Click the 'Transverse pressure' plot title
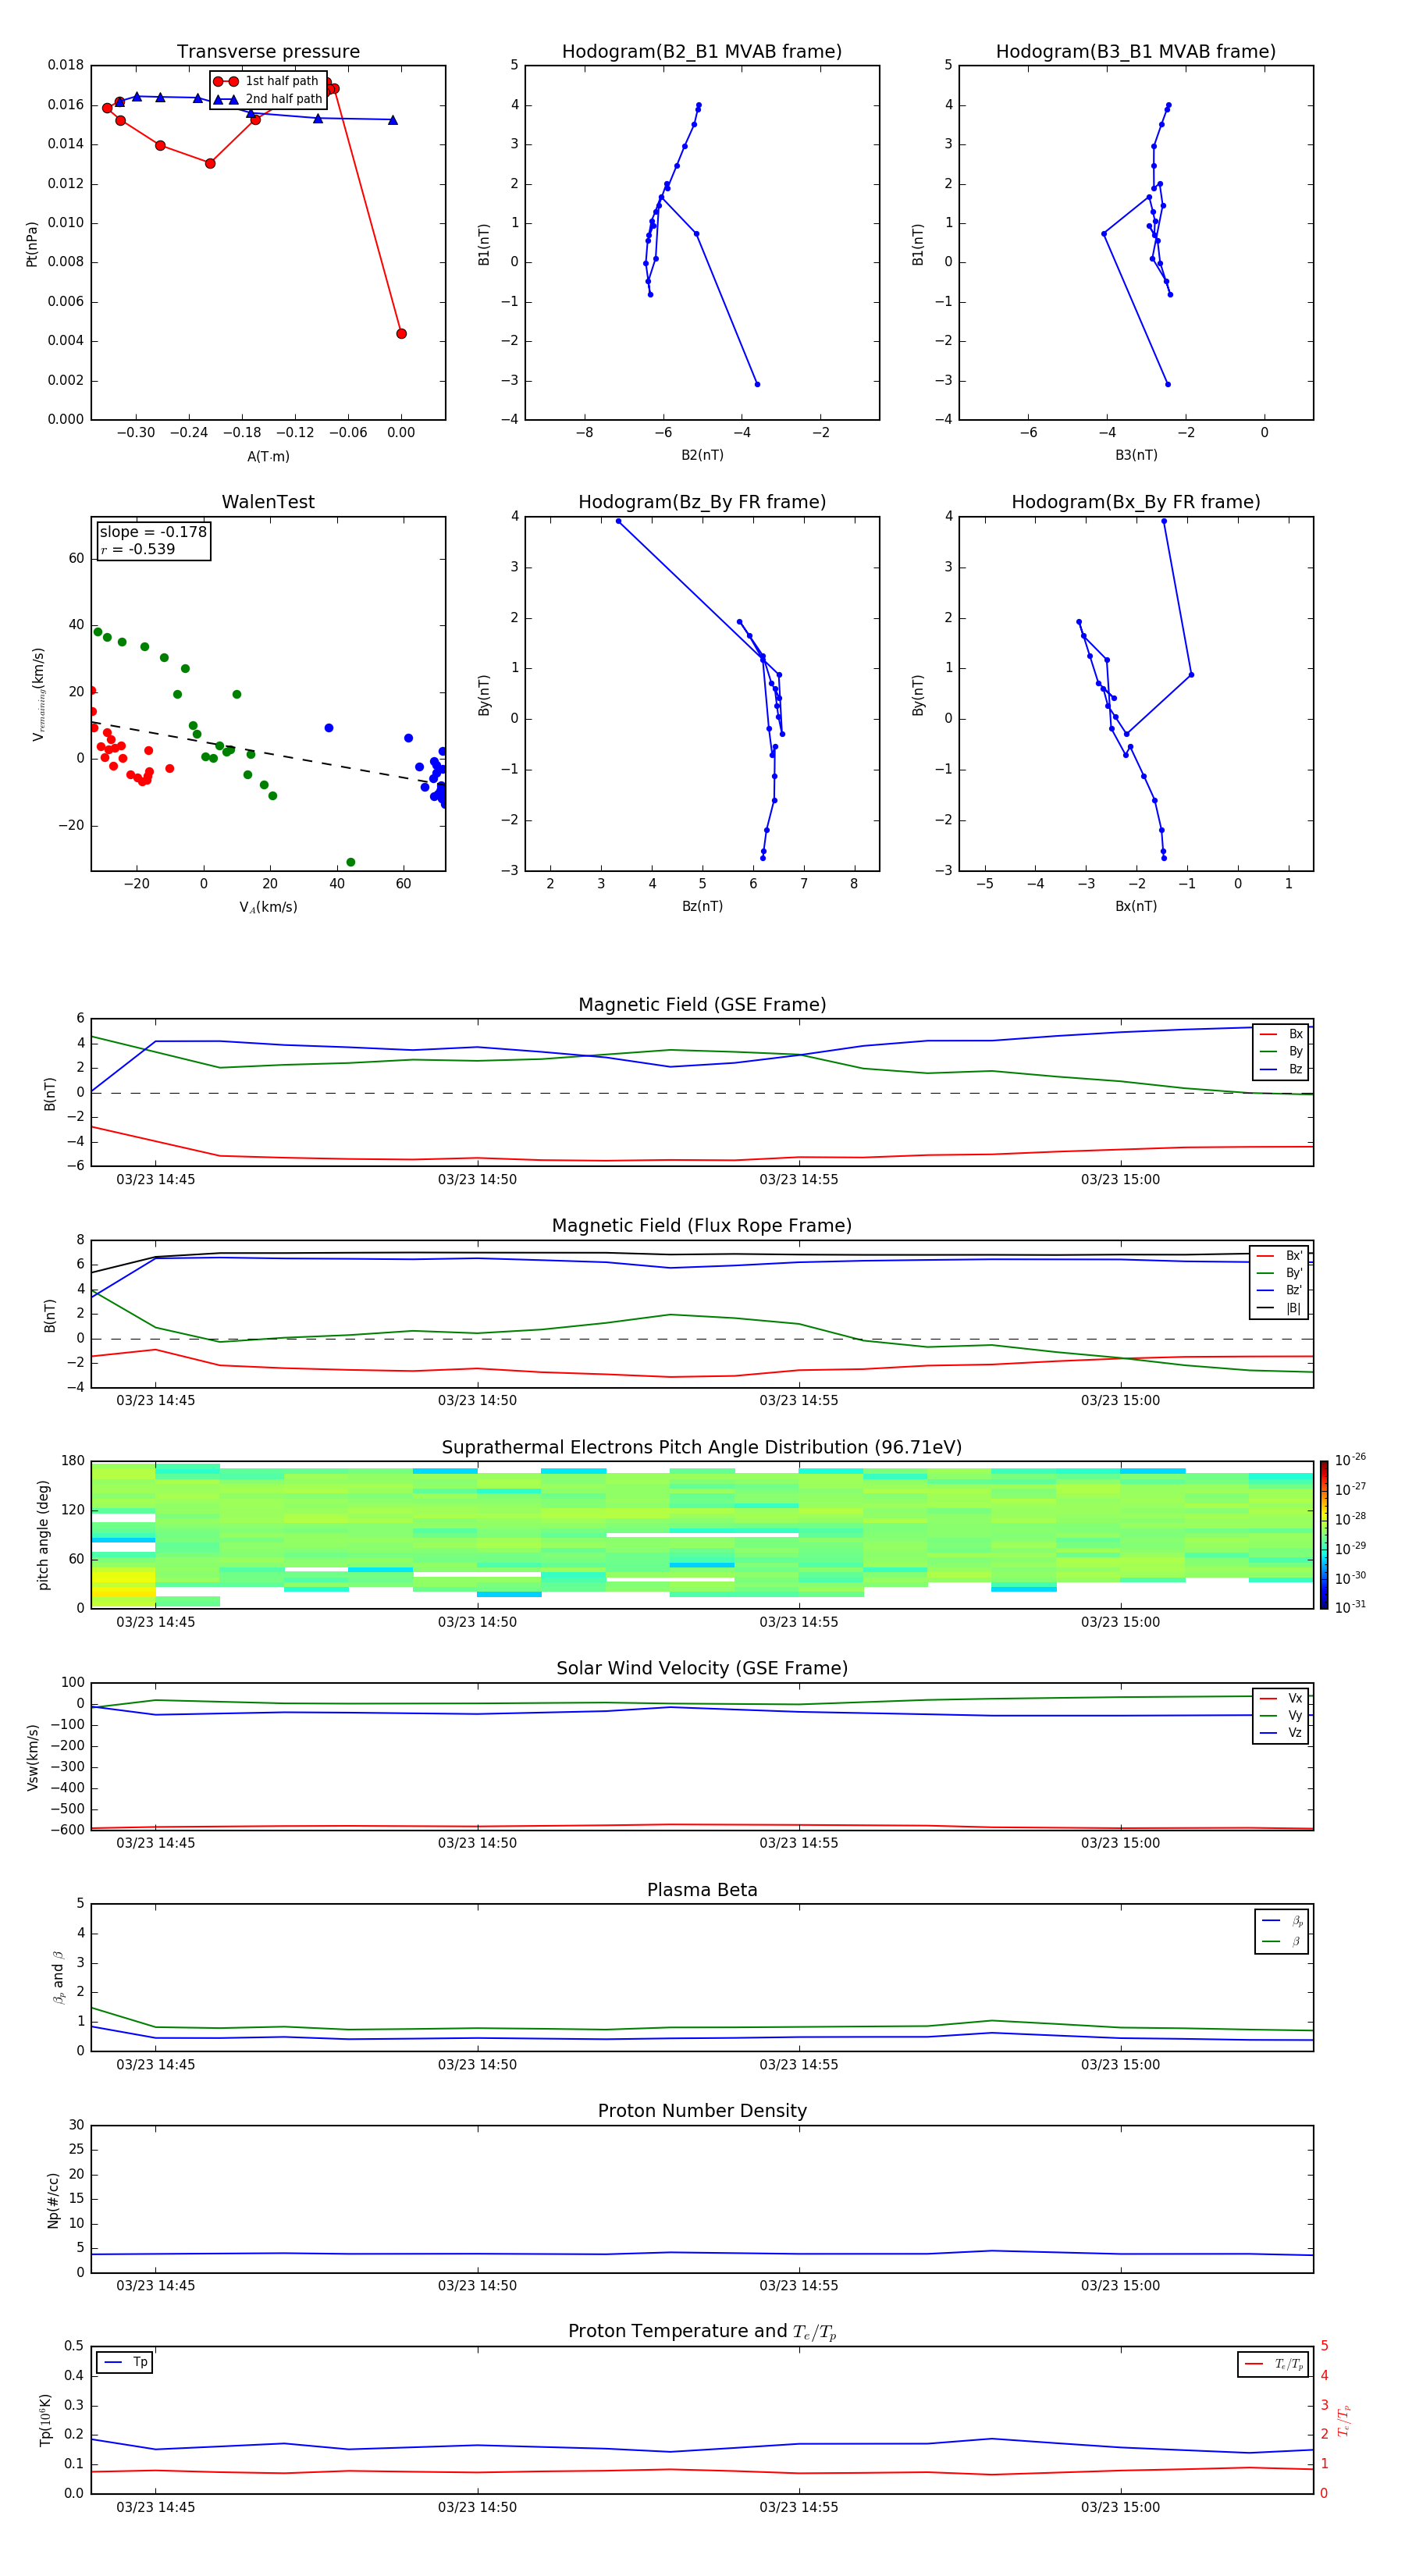The width and height of the screenshot is (1405, 2576). 268,52
